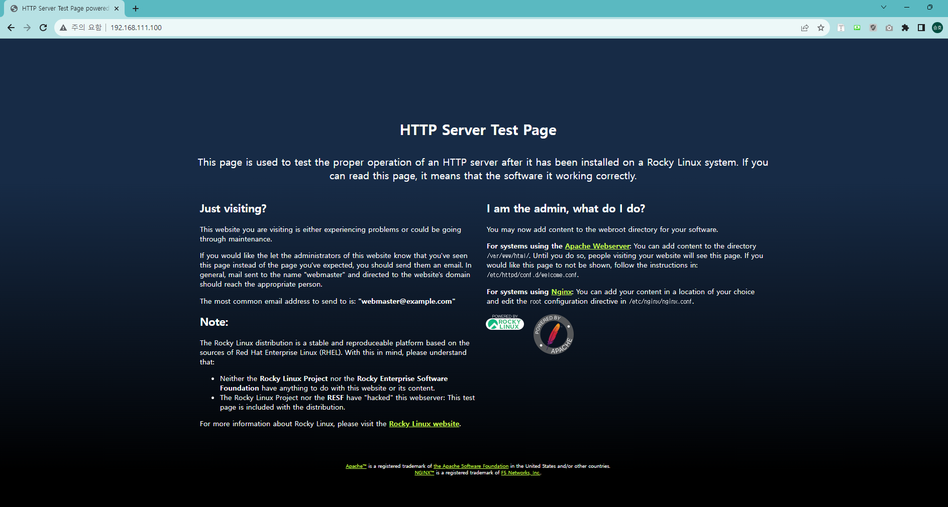948x507 pixels.
Task: Open the Apache Software Foundation link
Action: 471,466
